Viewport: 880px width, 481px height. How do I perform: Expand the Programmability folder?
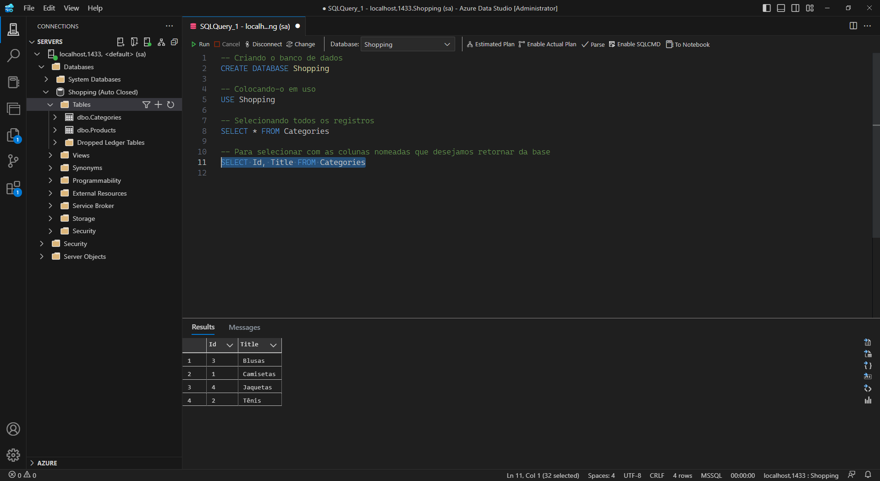tap(50, 180)
